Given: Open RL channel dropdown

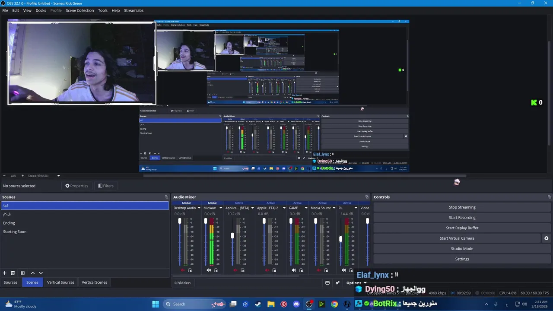Looking at the screenshot, I should point(356,208).
